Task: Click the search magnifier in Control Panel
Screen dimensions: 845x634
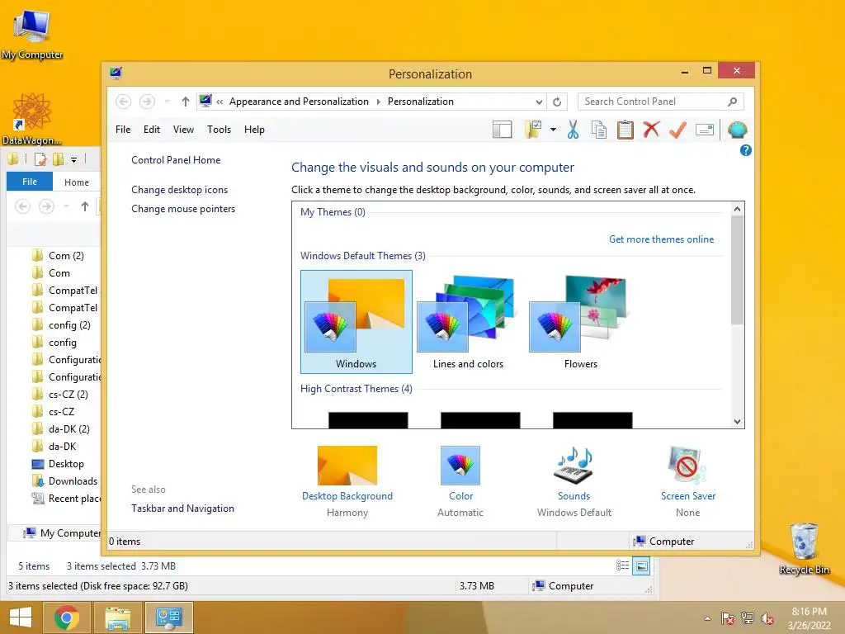Action: [733, 102]
